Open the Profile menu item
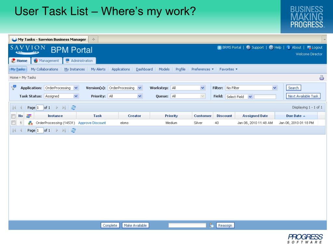333x249 pixels. [x=180, y=69]
